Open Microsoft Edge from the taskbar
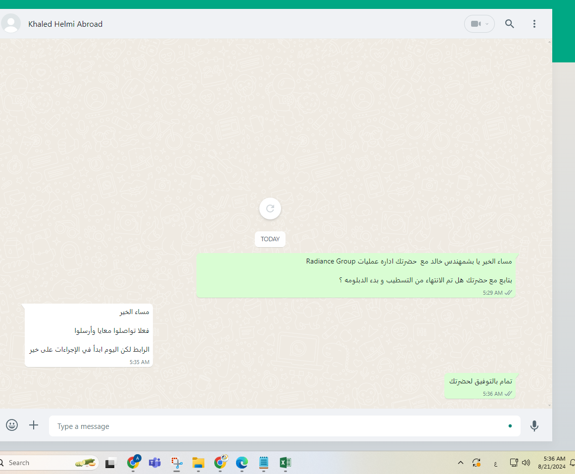Image resolution: width=575 pixels, height=474 pixels. 242,463
